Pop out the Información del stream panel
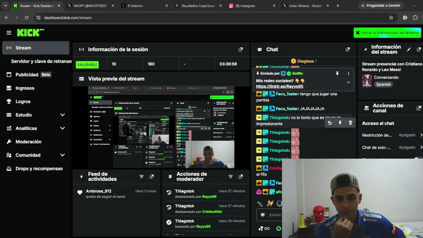423x238 pixels. (x=419, y=50)
